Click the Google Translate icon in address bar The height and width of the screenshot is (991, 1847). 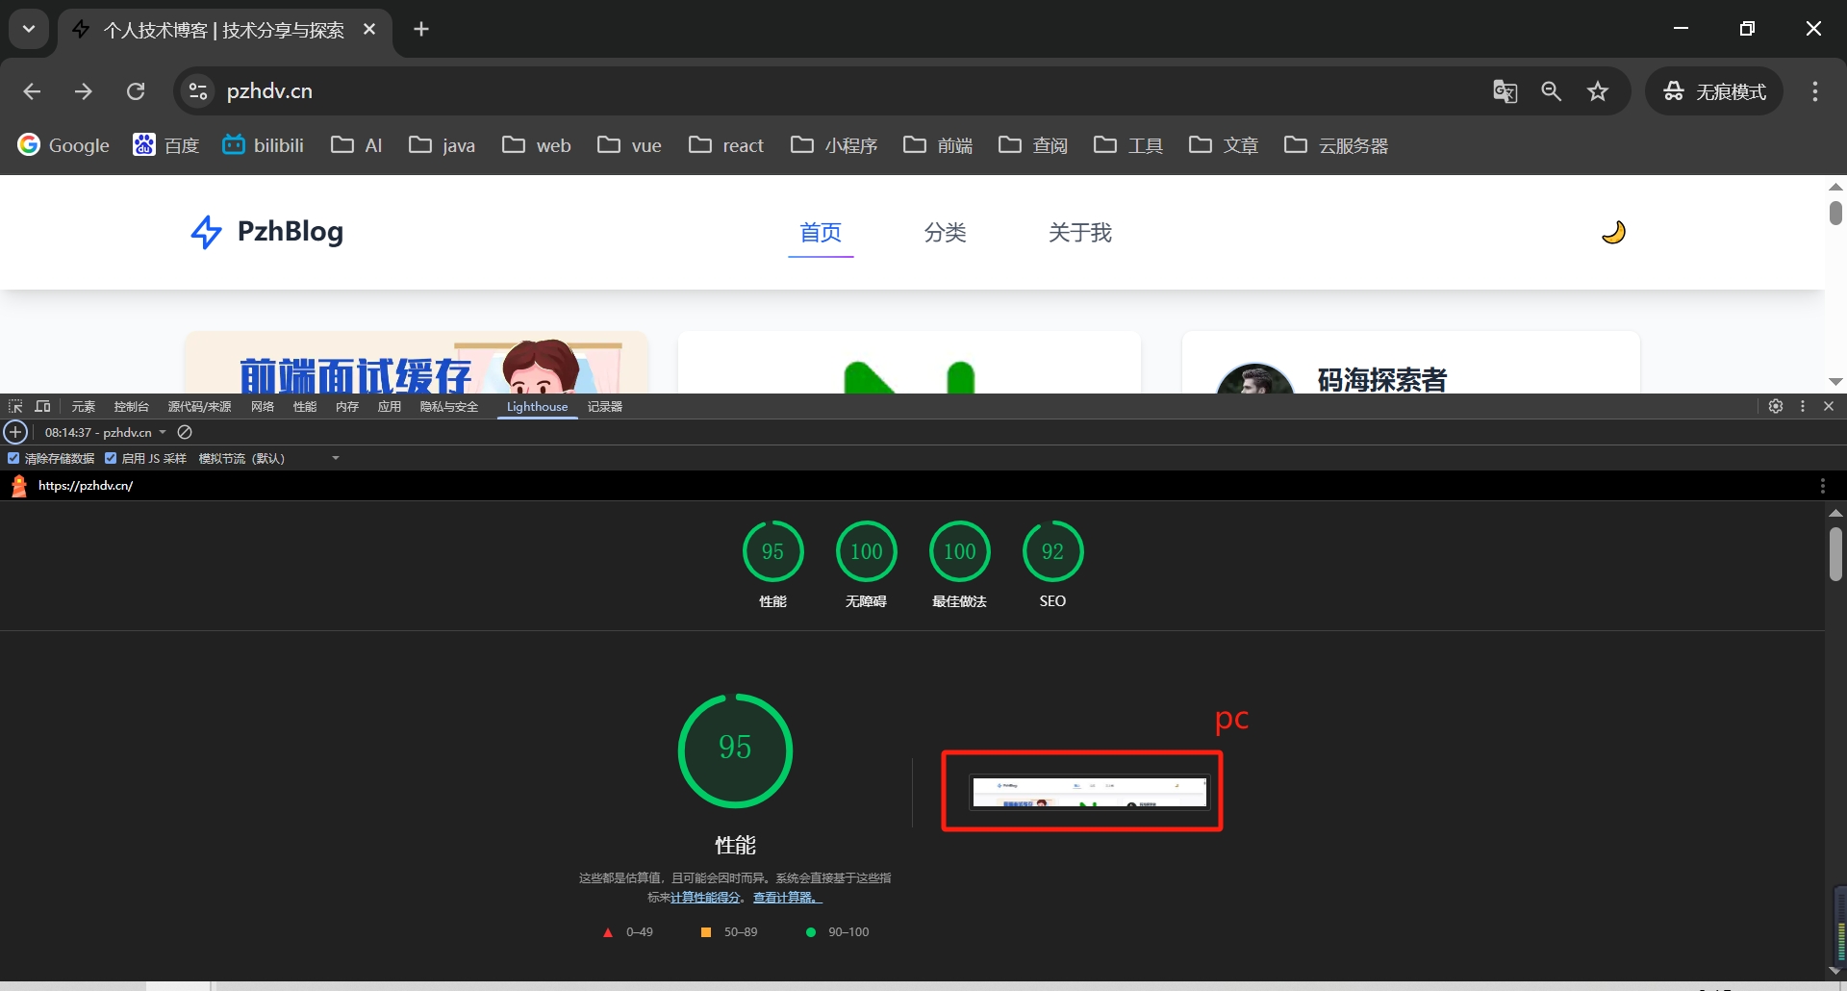click(1505, 91)
